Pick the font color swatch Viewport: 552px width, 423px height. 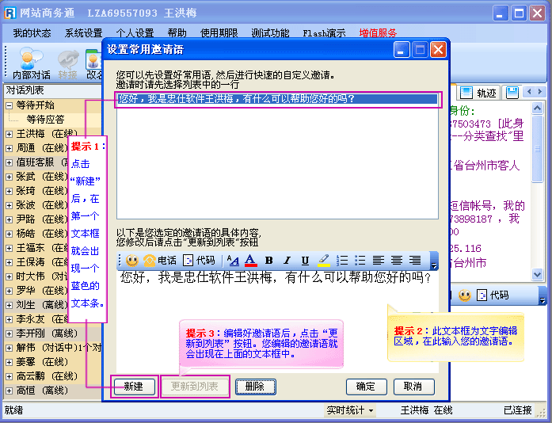(250, 260)
